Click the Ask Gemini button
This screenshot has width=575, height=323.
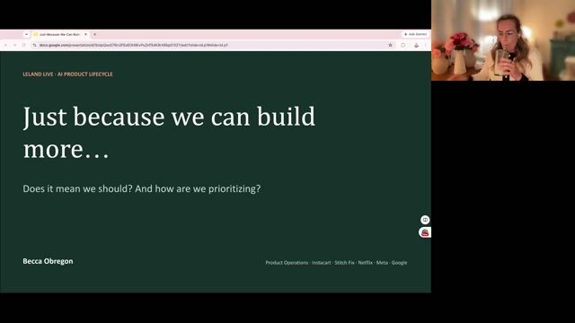tap(415, 34)
